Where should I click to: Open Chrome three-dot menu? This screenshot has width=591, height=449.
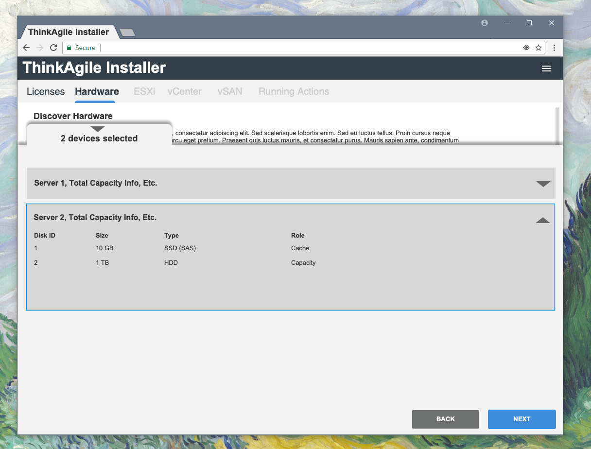tap(554, 48)
